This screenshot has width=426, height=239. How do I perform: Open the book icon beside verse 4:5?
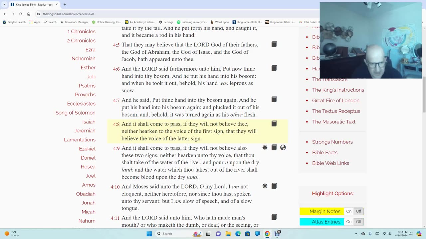tap(274, 44)
